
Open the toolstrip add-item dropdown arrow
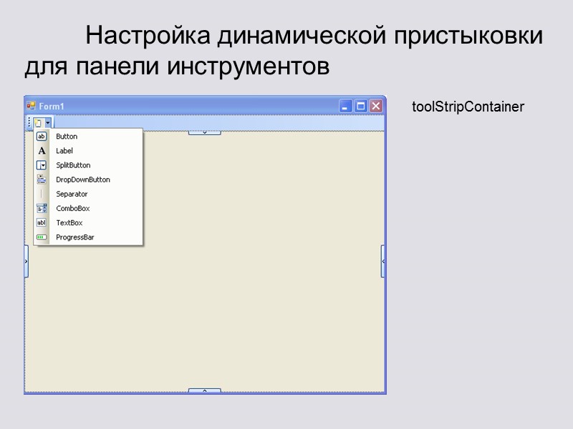click(x=48, y=123)
